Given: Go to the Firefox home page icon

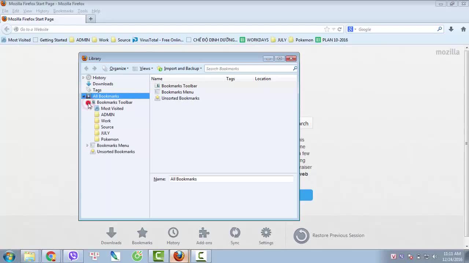Looking at the screenshot, I should (463, 29).
